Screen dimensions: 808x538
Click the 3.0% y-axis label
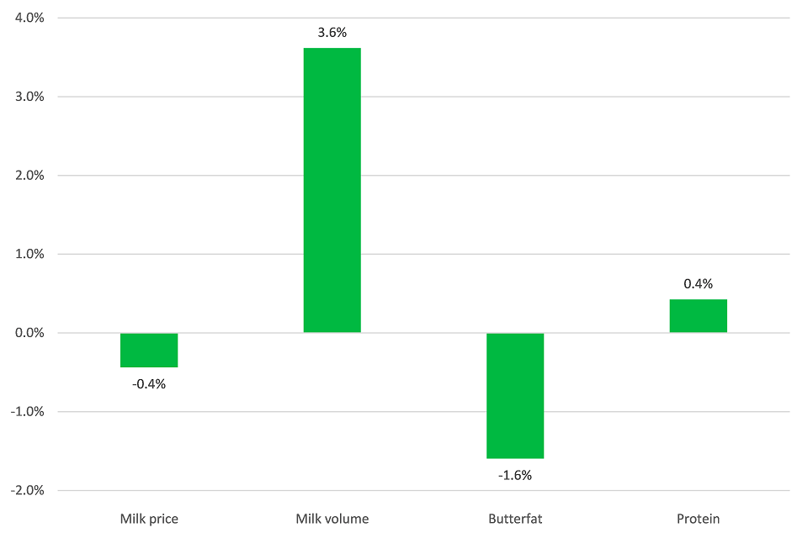29,97
